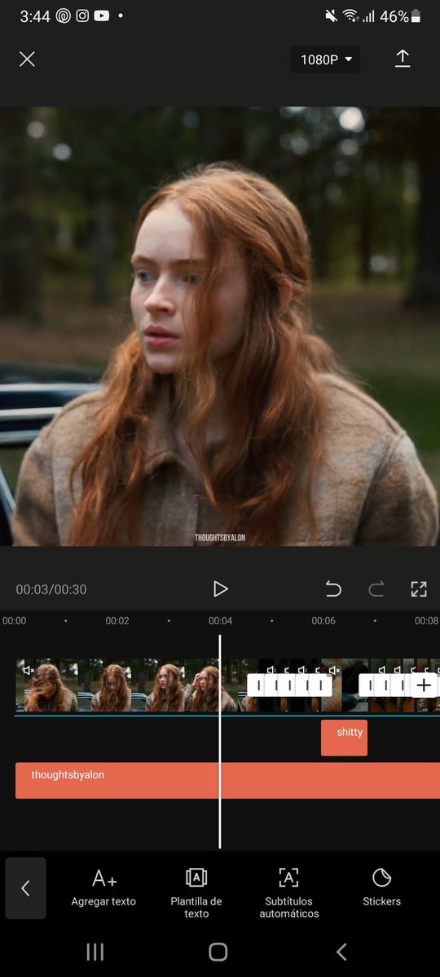Image resolution: width=440 pixels, height=977 pixels.
Task: Tap YouTube notification icon in status bar
Action: (x=101, y=16)
